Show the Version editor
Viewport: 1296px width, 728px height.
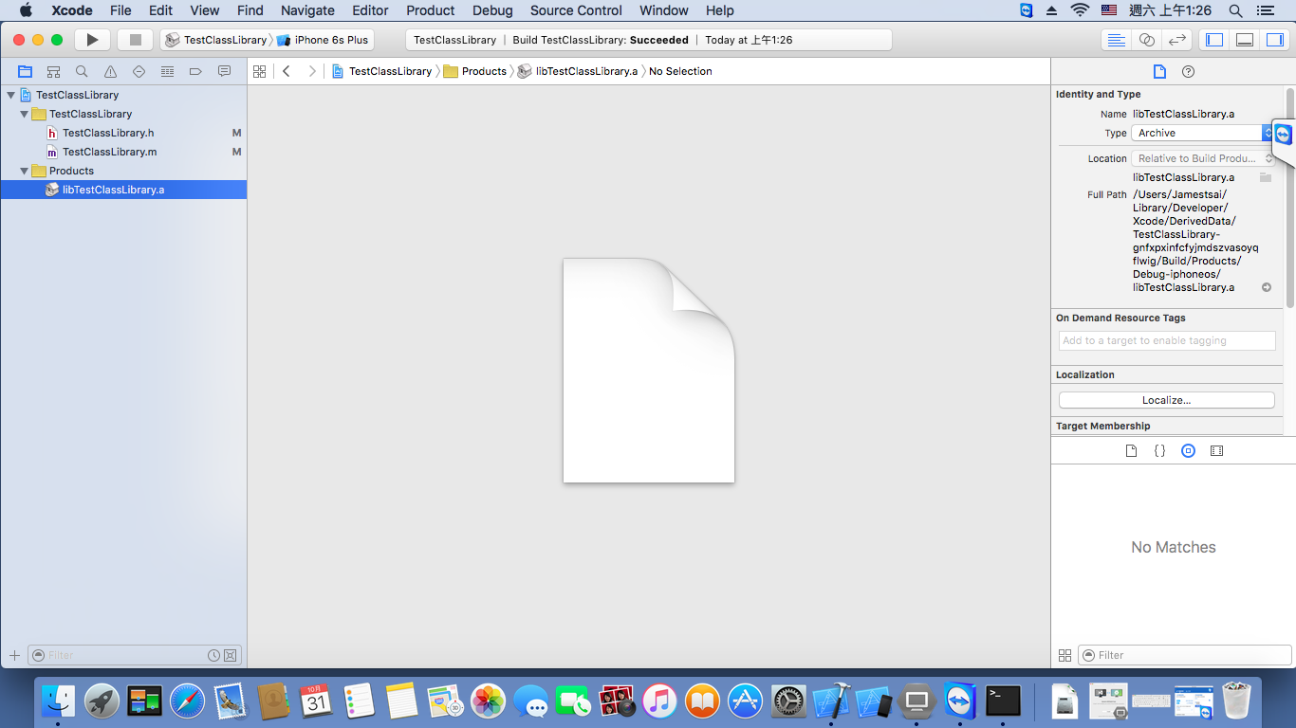coord(1177,40)
